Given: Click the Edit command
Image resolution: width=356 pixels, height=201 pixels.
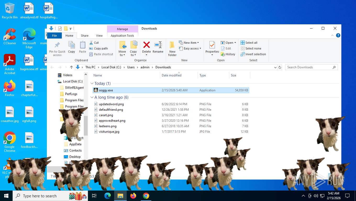Looking at the screenshot, I should (x=226, y=48).
